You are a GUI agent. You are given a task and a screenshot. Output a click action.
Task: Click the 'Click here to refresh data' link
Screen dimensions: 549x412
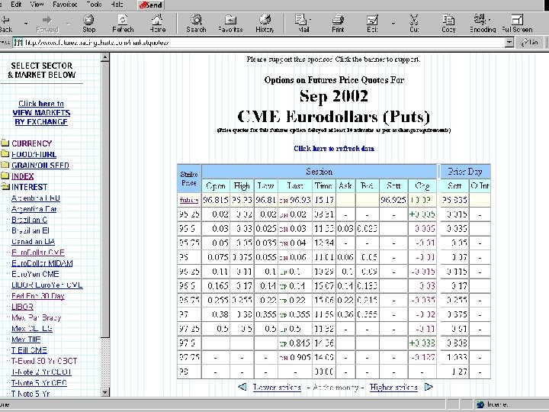click(334, 148)
